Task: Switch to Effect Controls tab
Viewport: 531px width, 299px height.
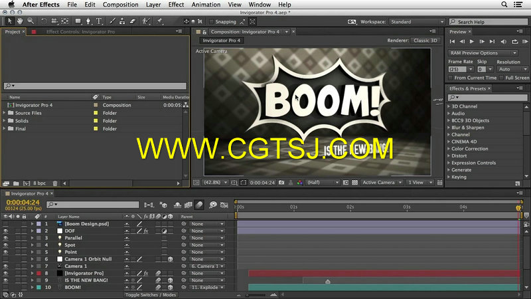Action: (80, 31)
